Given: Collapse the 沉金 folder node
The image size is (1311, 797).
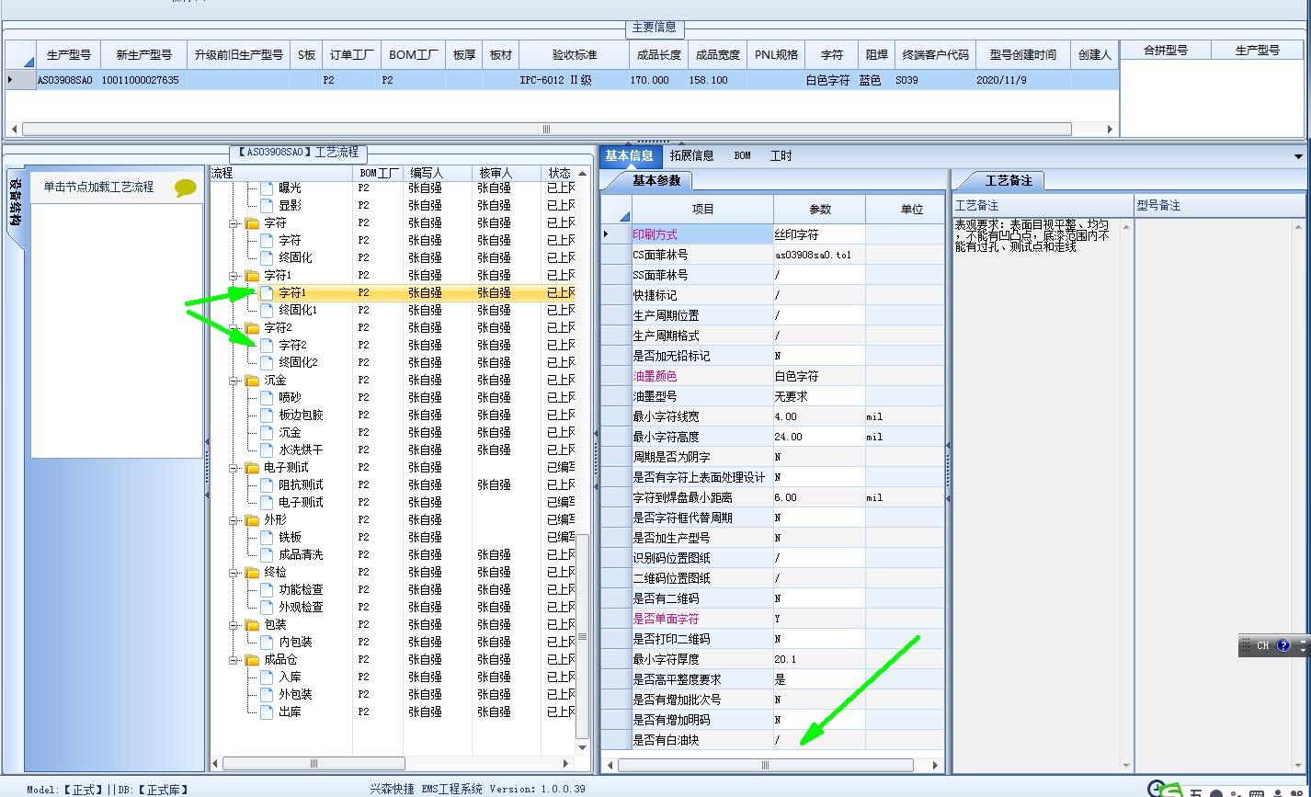Looking at the screenshot, I should pyautogui.click(x=234, y=381).
